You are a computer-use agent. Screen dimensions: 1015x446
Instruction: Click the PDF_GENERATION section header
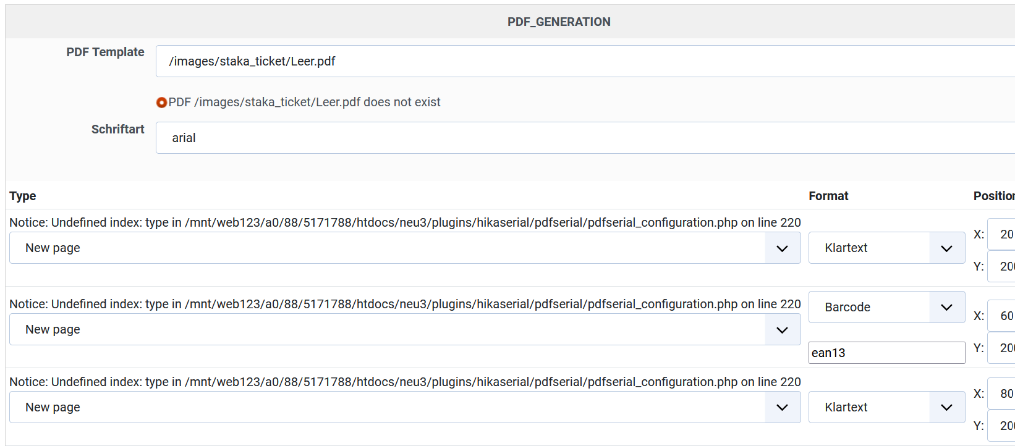coord(559,22)
